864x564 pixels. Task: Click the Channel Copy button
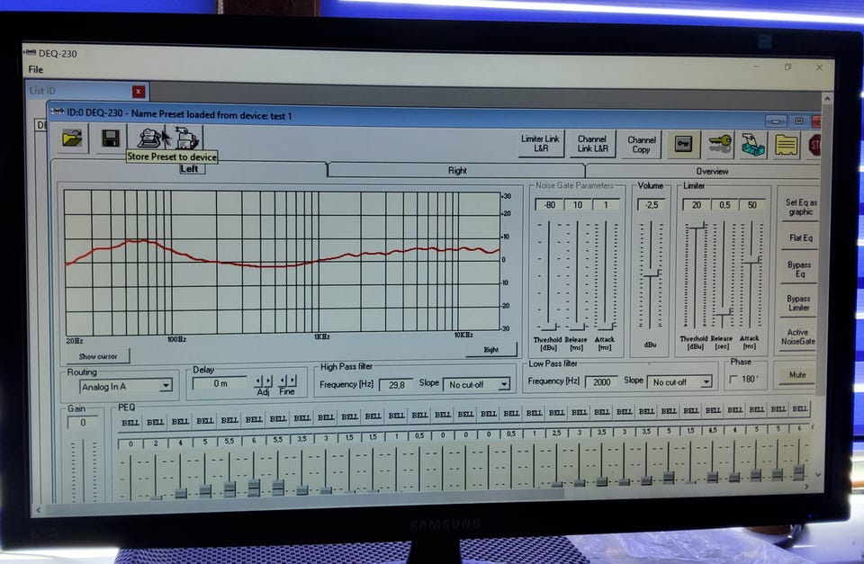[641, 144]
